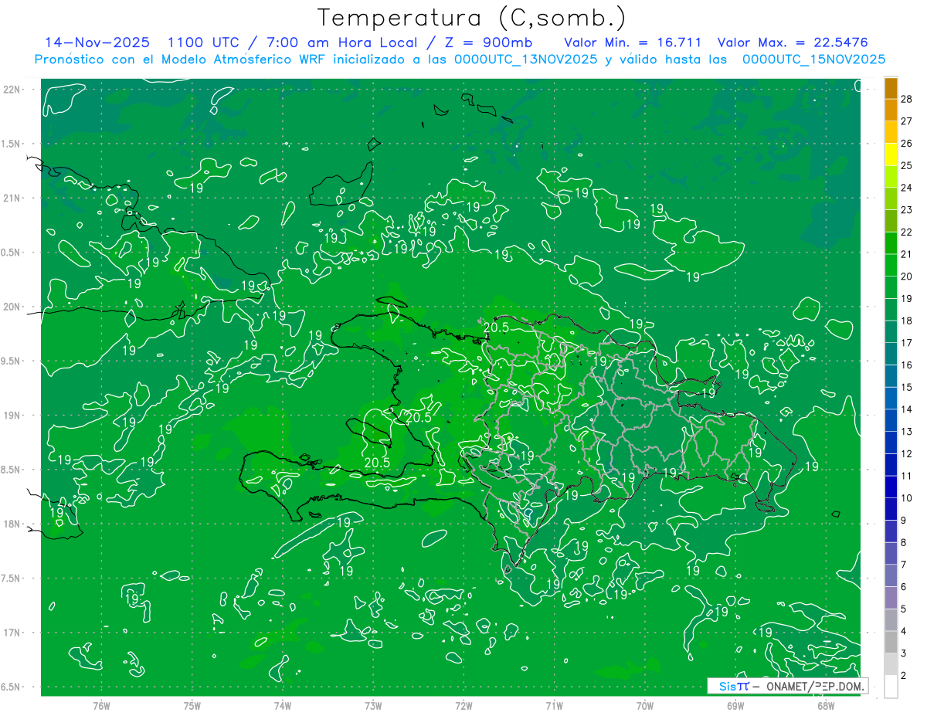Select the pressure level 'Z = 900mb'

pos(489,42)
